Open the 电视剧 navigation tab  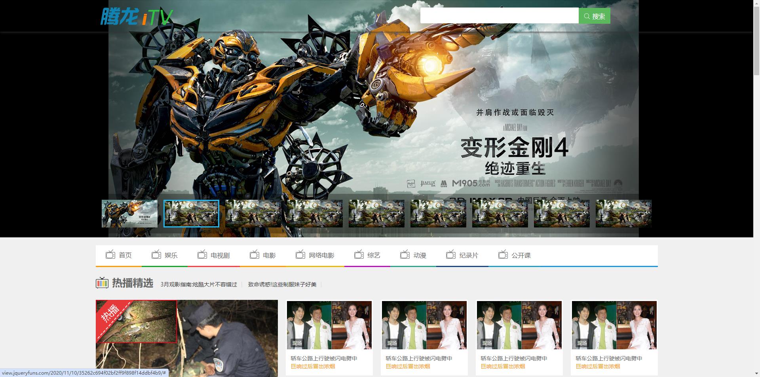click(x=214, y=256)
